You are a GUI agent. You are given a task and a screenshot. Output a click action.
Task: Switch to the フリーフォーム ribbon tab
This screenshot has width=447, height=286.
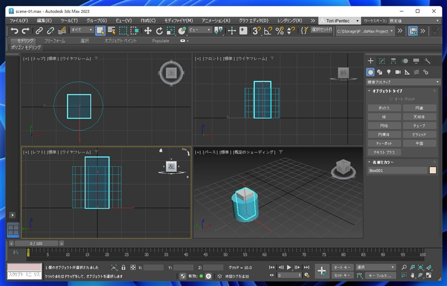(x=54, y=41)
